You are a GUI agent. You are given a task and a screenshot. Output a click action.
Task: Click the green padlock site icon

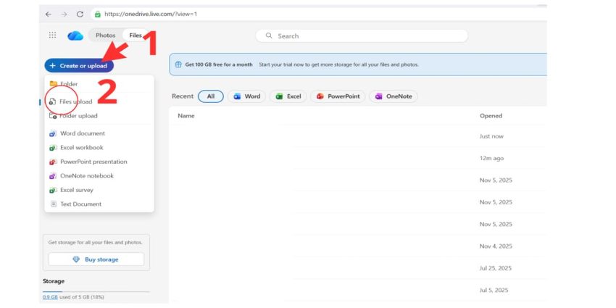pyautogui.click(x=98, y=14)
